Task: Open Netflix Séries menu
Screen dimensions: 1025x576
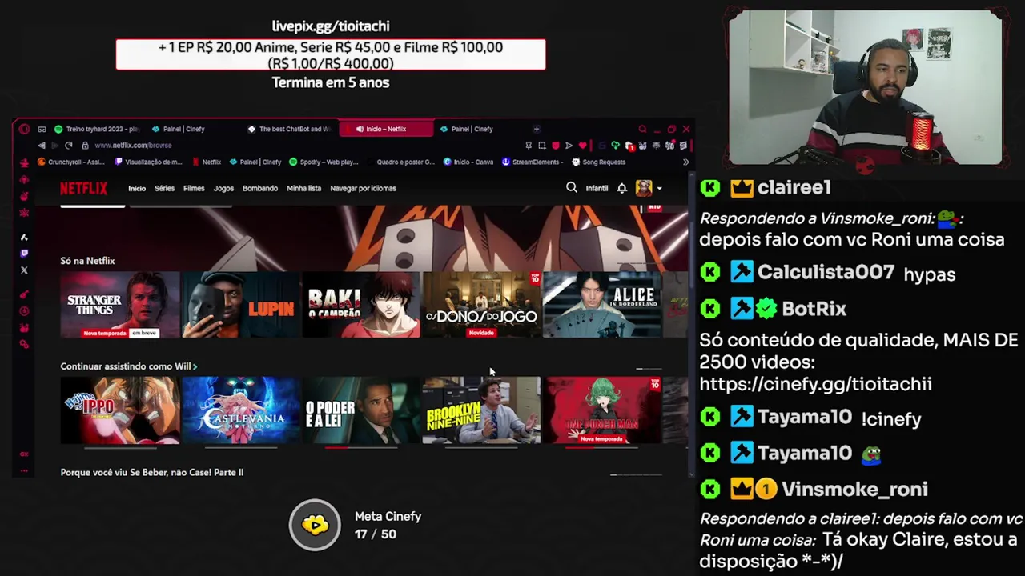Action: click(x=164, y=188)
